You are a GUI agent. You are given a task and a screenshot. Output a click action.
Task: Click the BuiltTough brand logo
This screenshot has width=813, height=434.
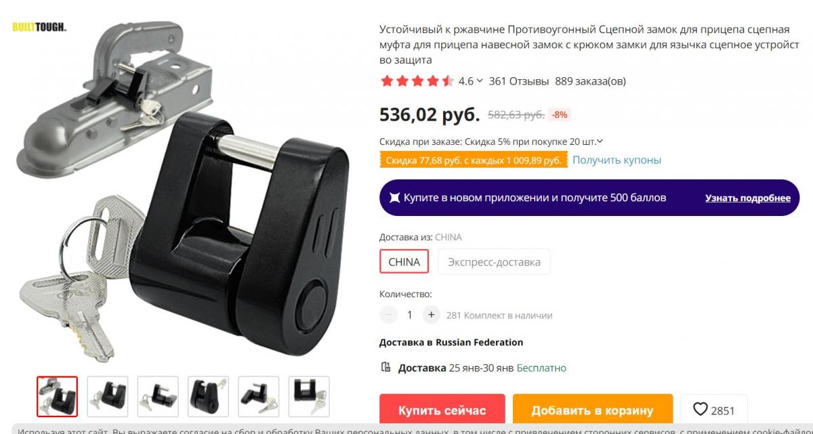pos(39,27)
